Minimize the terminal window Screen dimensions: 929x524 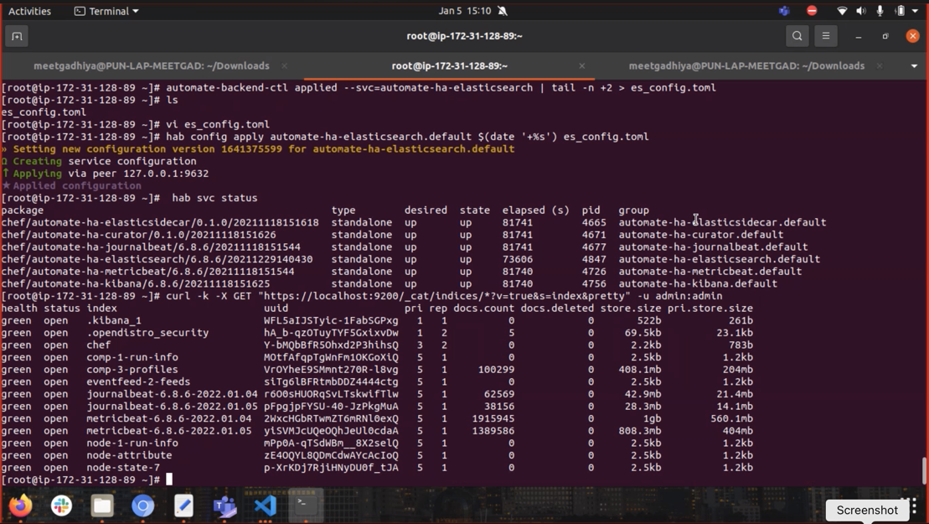pos(858,36)
